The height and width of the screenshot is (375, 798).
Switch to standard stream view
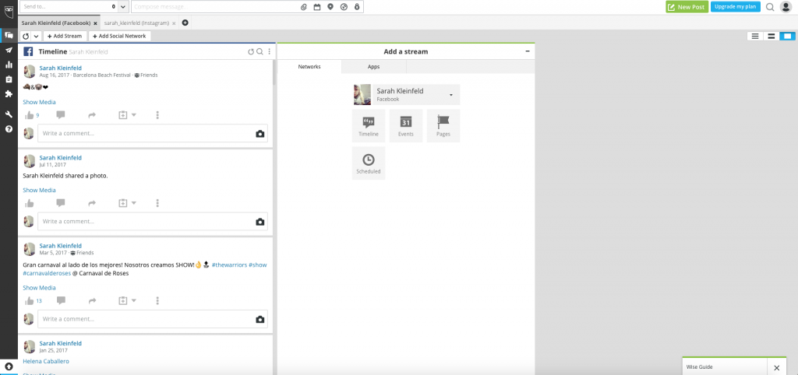tap(771, 36)
